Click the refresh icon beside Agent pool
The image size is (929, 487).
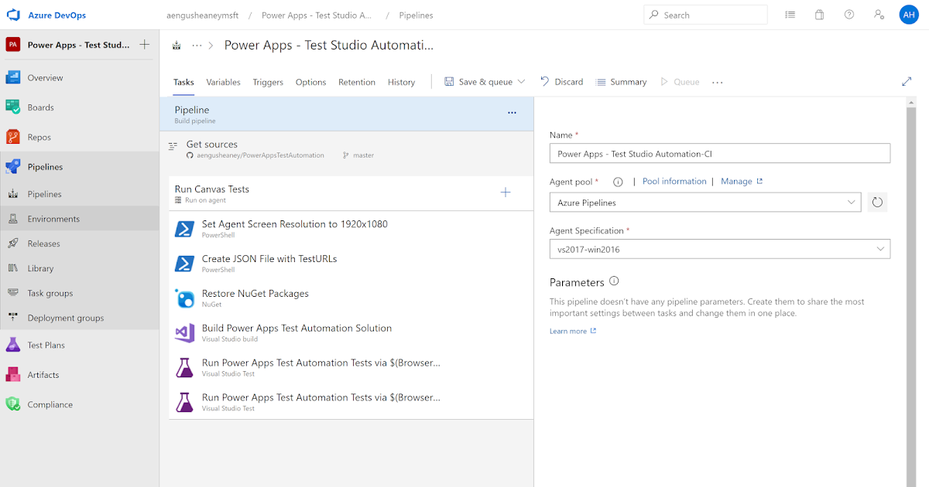tap(877, 202)
